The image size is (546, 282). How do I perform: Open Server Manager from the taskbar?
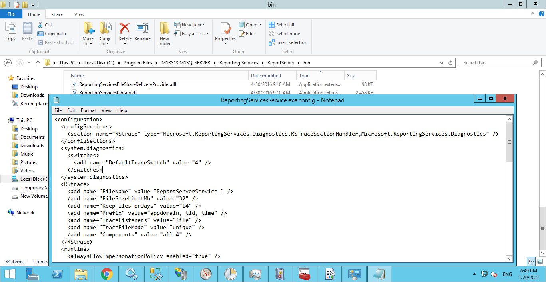[x=33, y=274]
